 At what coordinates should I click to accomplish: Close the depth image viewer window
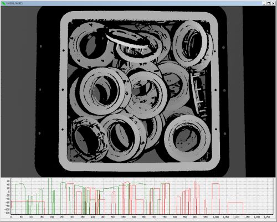pos(273,3)
